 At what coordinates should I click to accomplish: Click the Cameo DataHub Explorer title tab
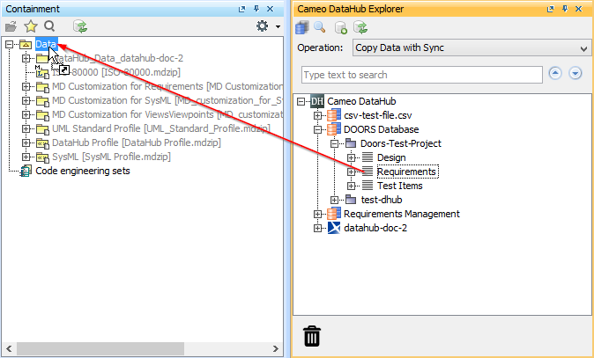tap(351, 9)
